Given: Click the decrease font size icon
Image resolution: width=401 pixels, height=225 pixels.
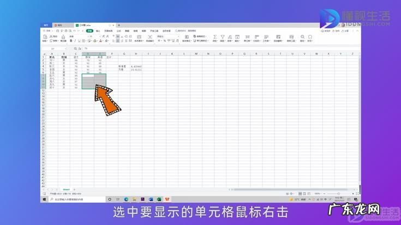Looking at the screenshot, I should [107, 37].
